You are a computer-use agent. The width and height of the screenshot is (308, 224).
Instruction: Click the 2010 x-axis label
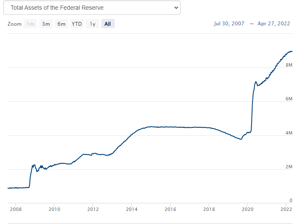point(54,209)
